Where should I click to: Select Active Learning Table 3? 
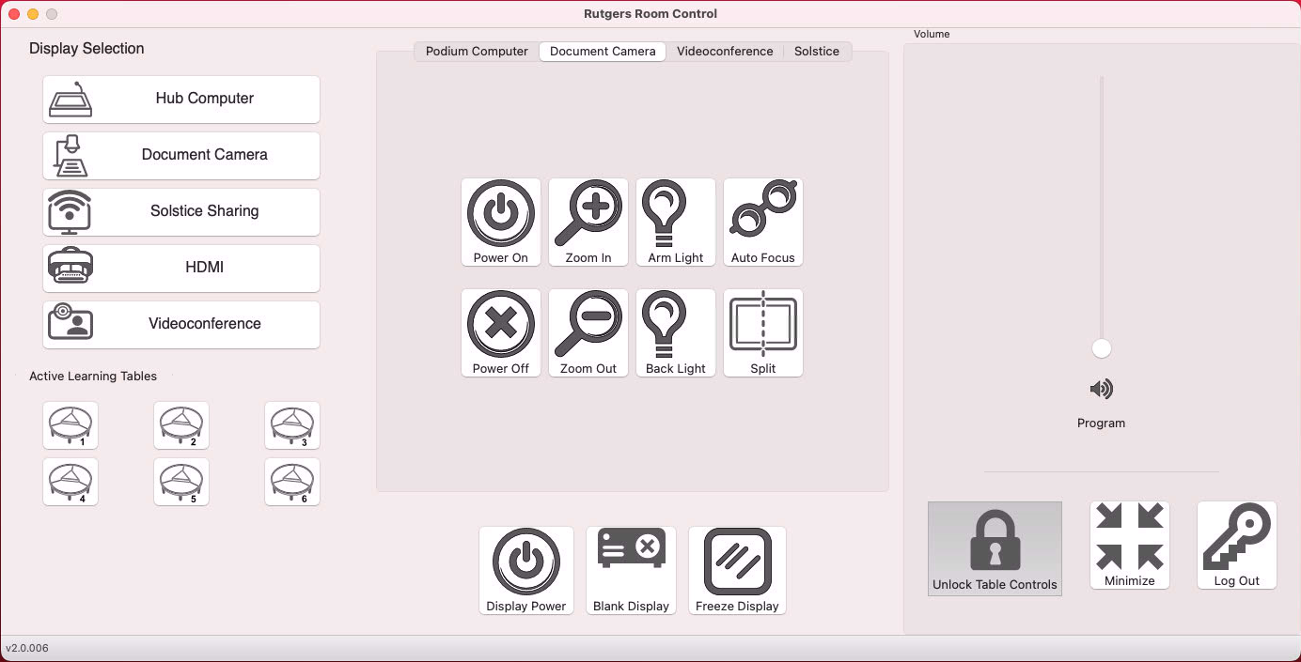(291, 424)
